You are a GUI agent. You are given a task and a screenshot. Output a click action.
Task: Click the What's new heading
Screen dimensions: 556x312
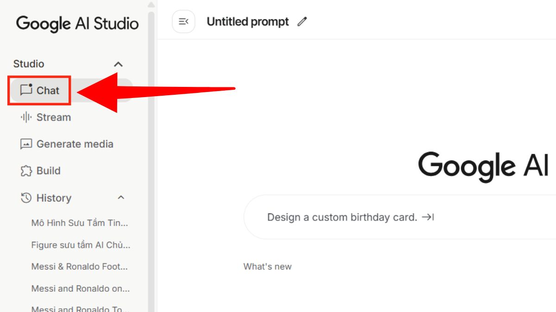[267, 267]
